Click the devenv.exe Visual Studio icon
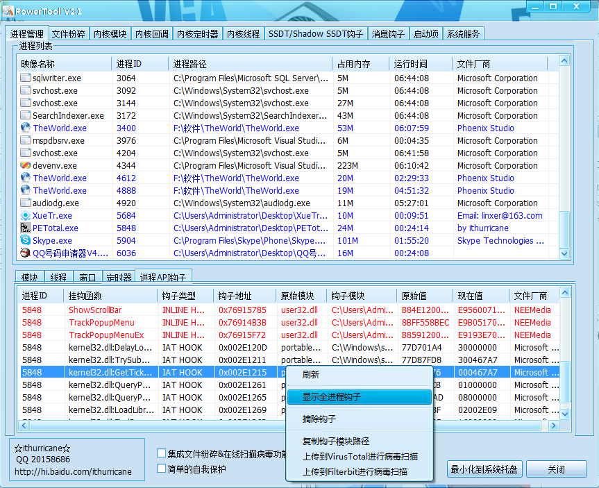Image resolution: width=599 pixels, height=488 pixels. click(x=25, y=165)
